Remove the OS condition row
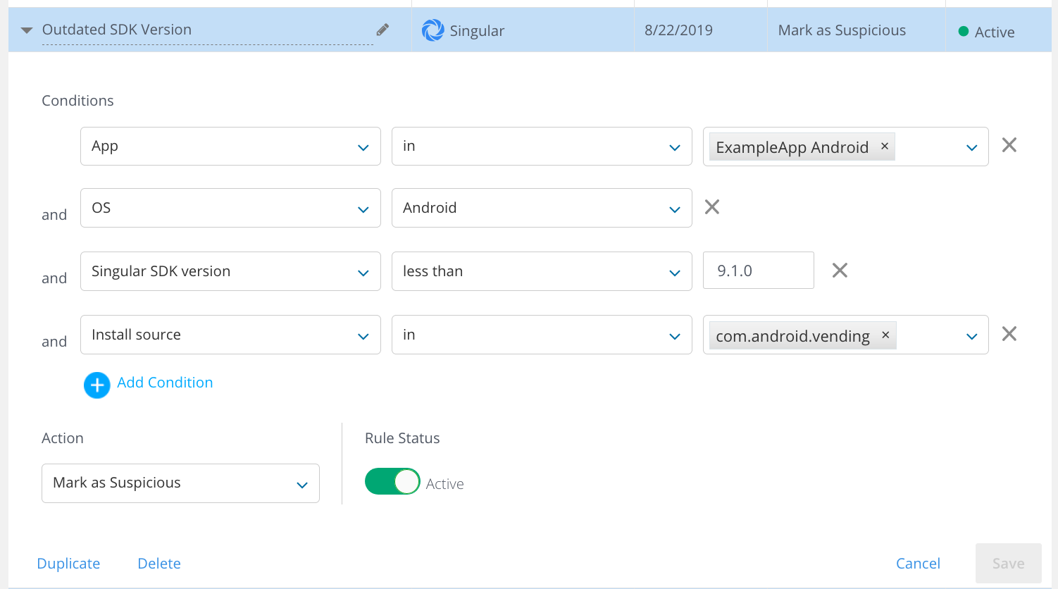 click(x=712, y=207)
